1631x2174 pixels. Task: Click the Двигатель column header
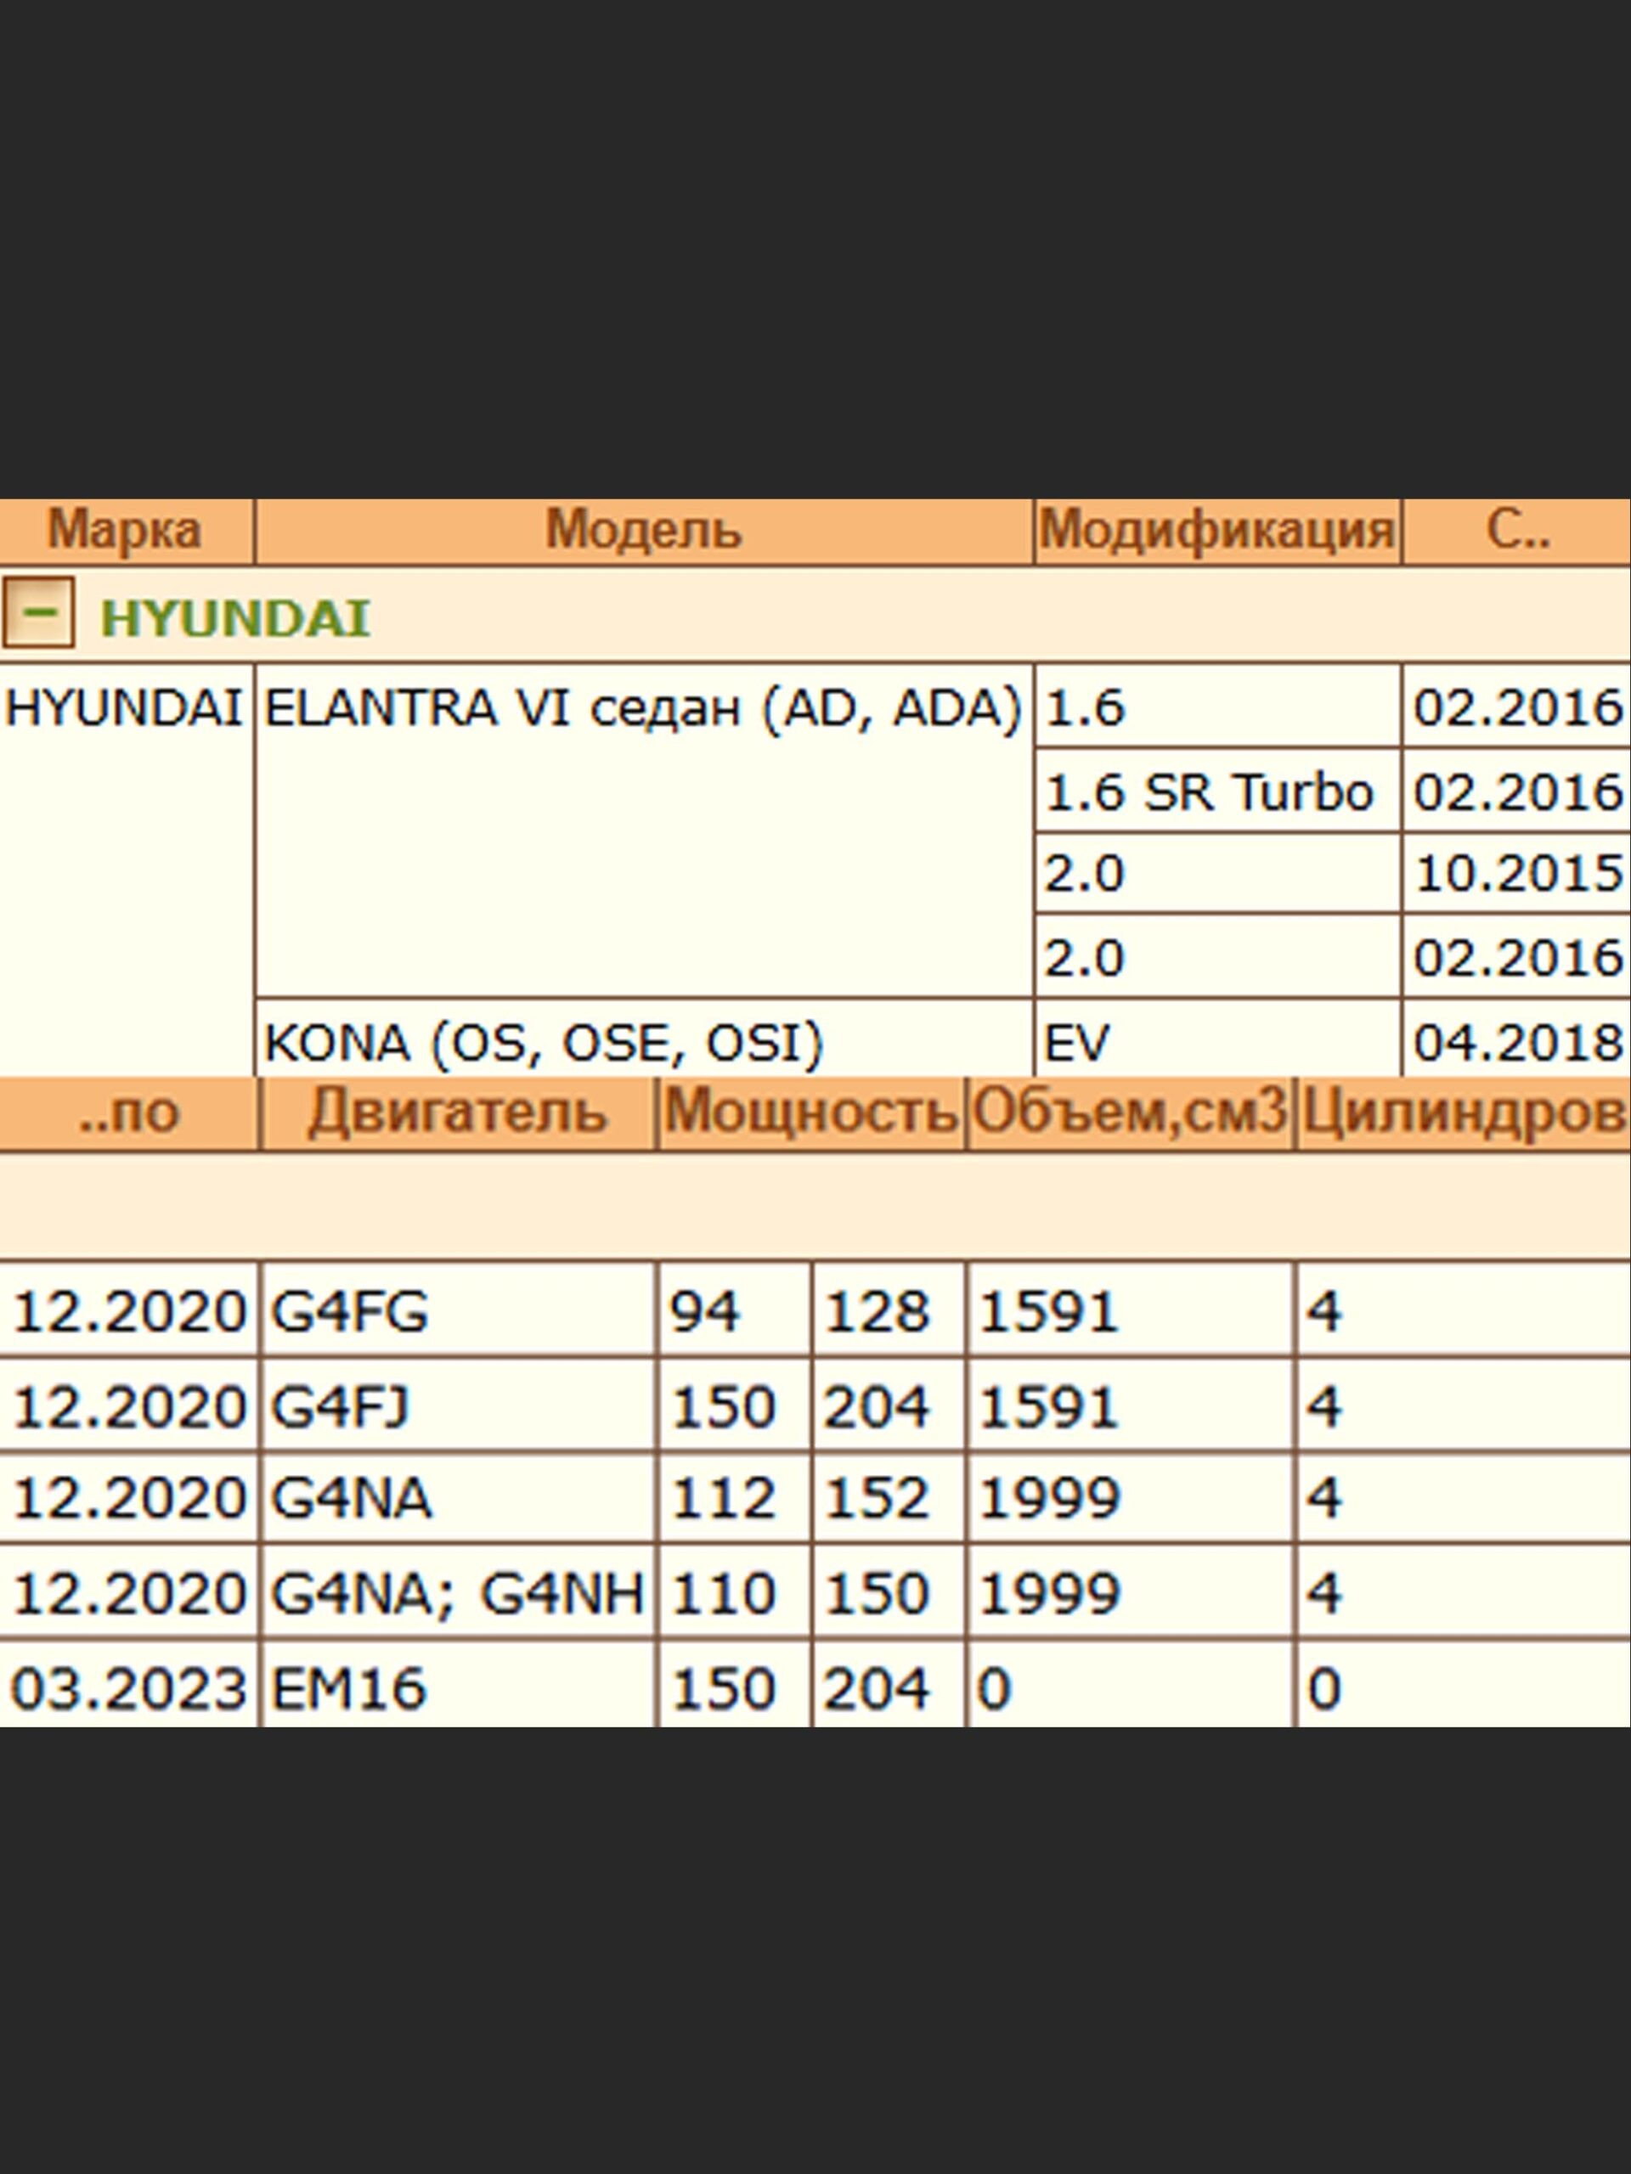457,1112
